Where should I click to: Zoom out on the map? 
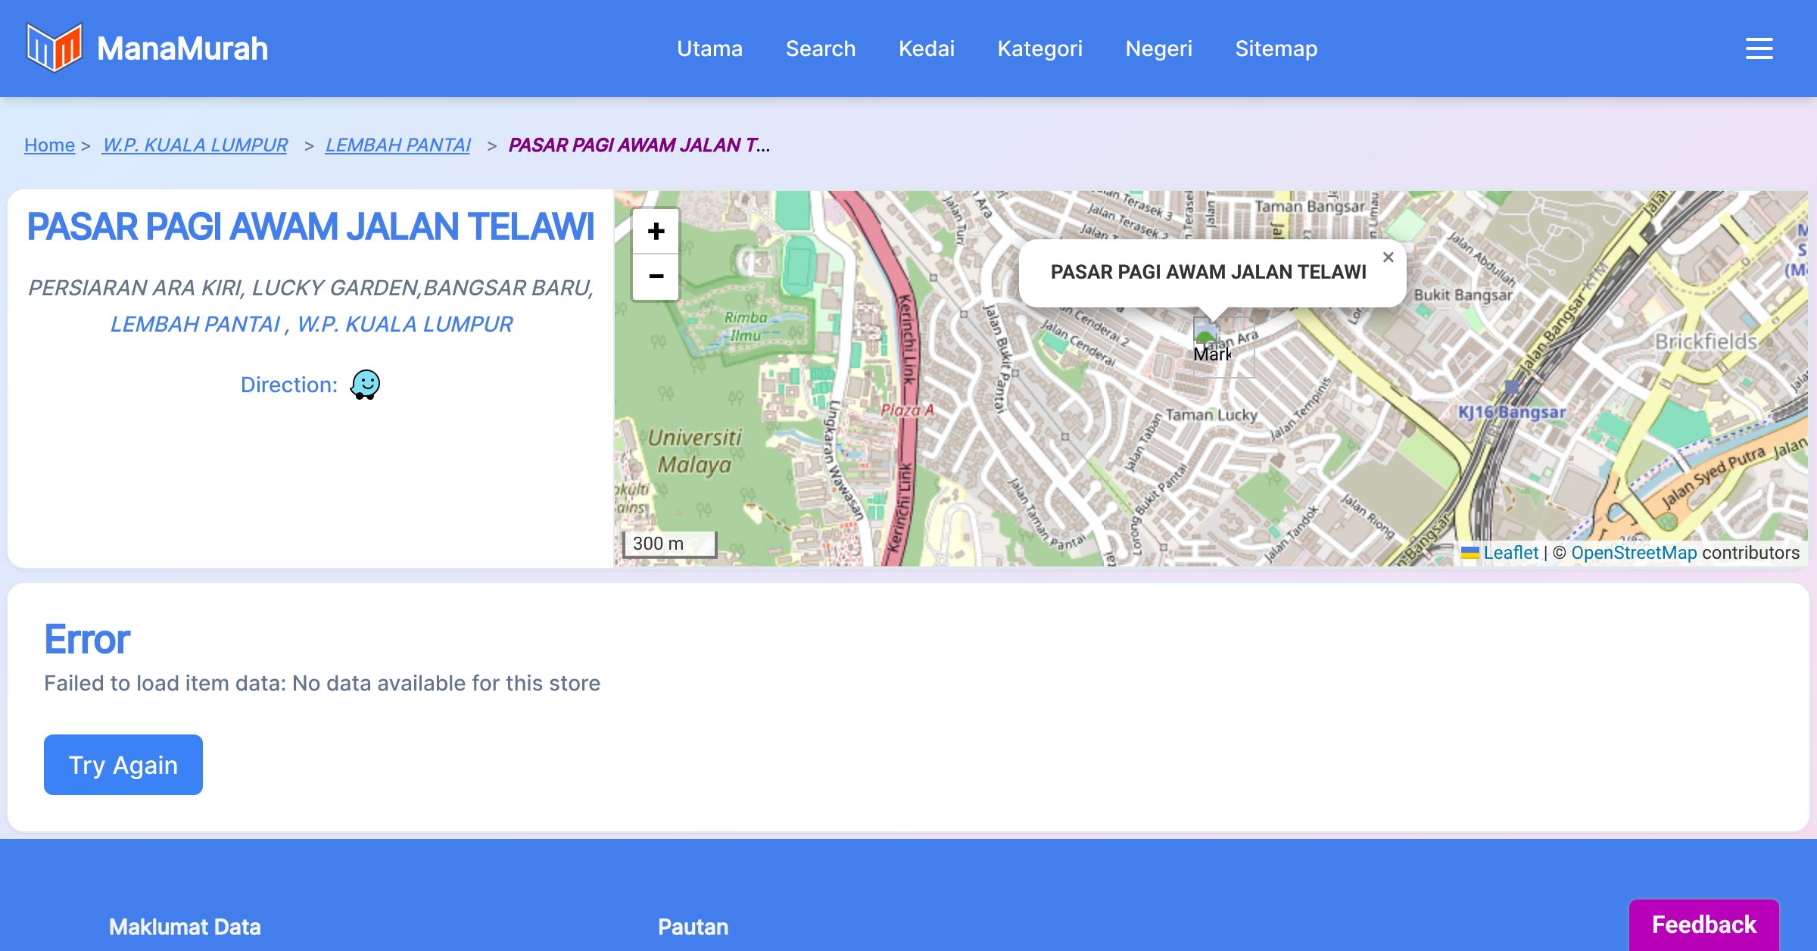[x=656, y=277]
